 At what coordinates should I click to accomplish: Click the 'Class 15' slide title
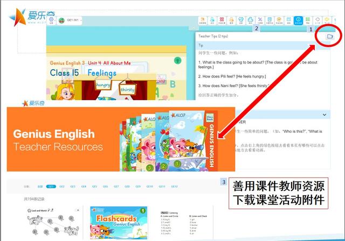coord(64,73)
